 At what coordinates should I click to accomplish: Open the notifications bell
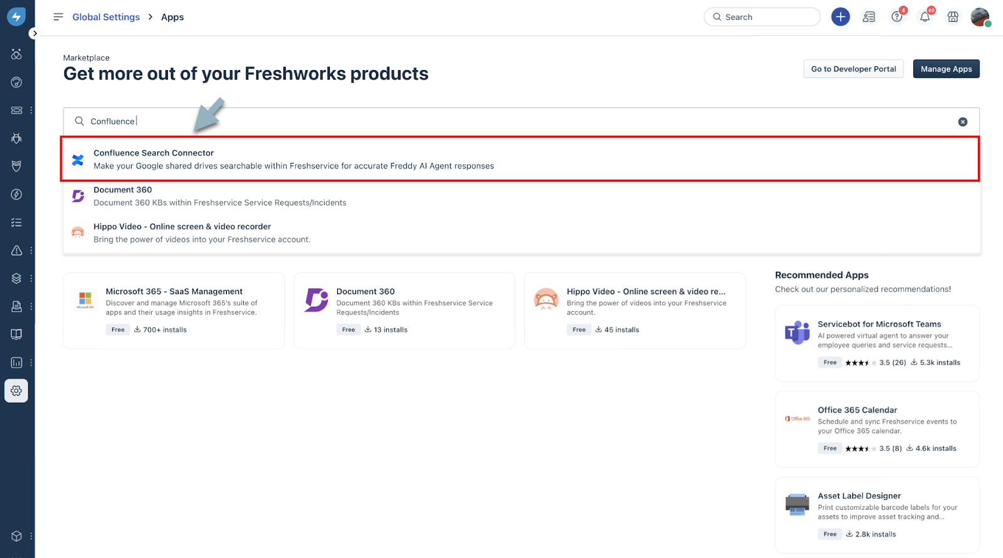[925, 17]
